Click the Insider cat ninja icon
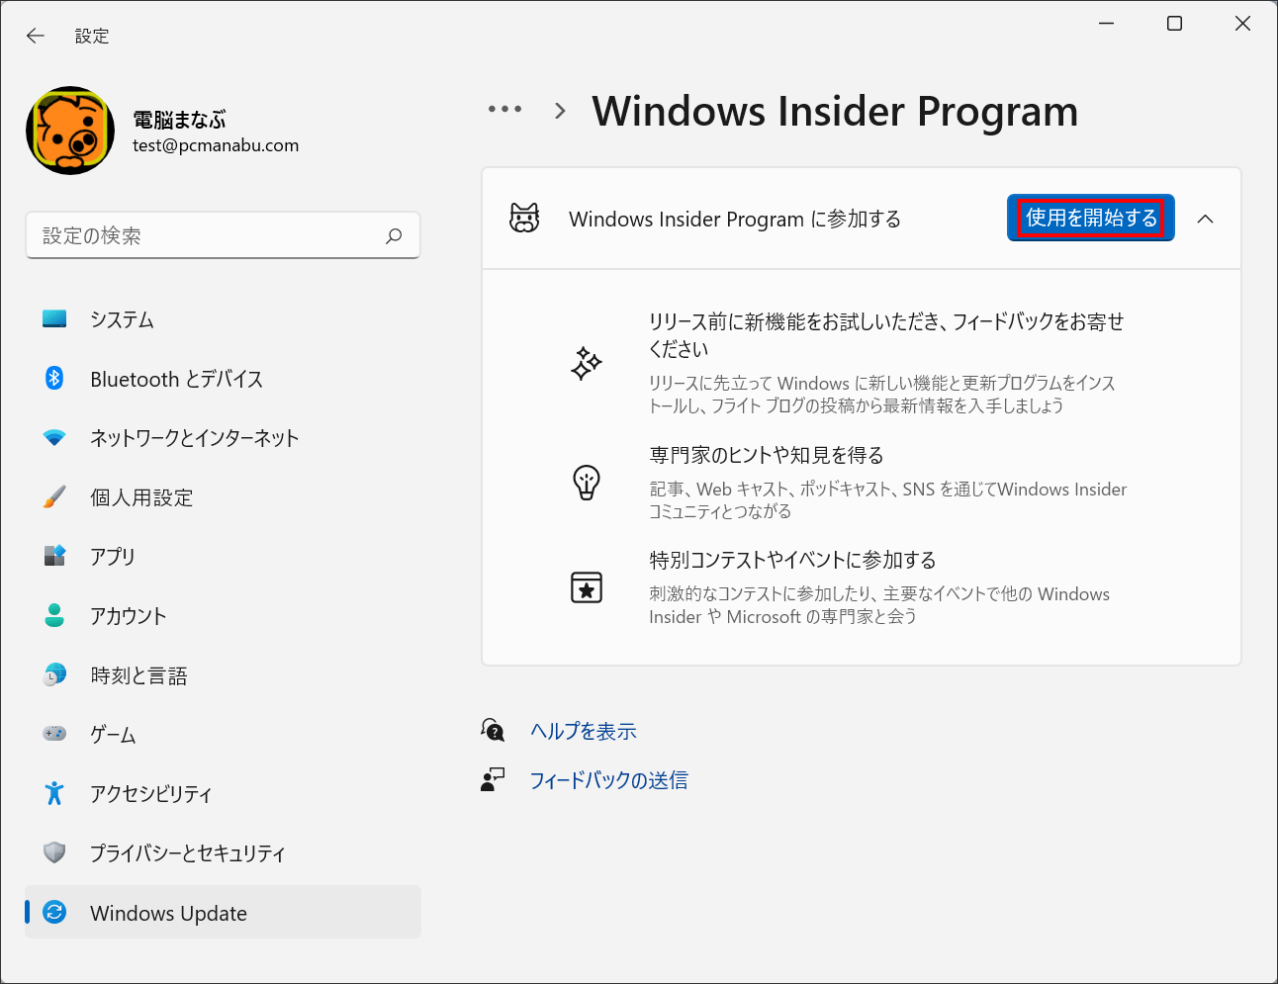Screen dimensions: 1278x984 (524, 219)
